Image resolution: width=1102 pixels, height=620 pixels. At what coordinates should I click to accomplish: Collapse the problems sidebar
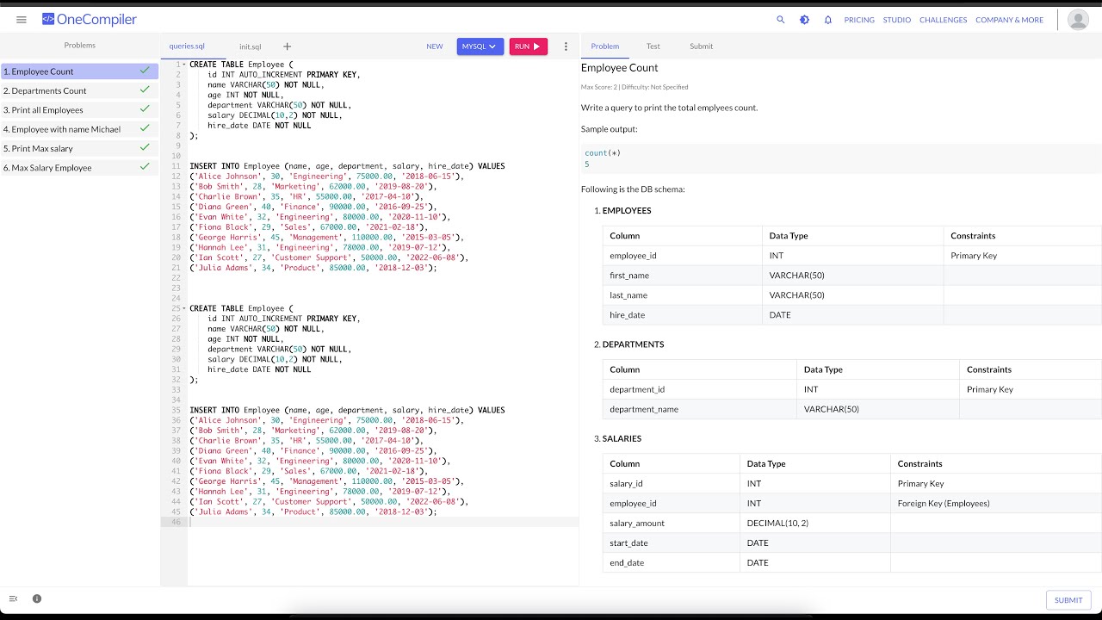click(13, 598)
